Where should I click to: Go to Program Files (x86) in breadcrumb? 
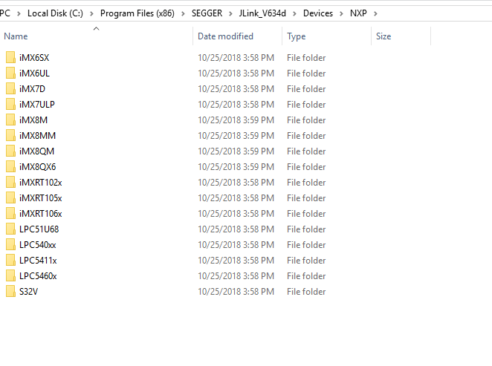point(137,13)
